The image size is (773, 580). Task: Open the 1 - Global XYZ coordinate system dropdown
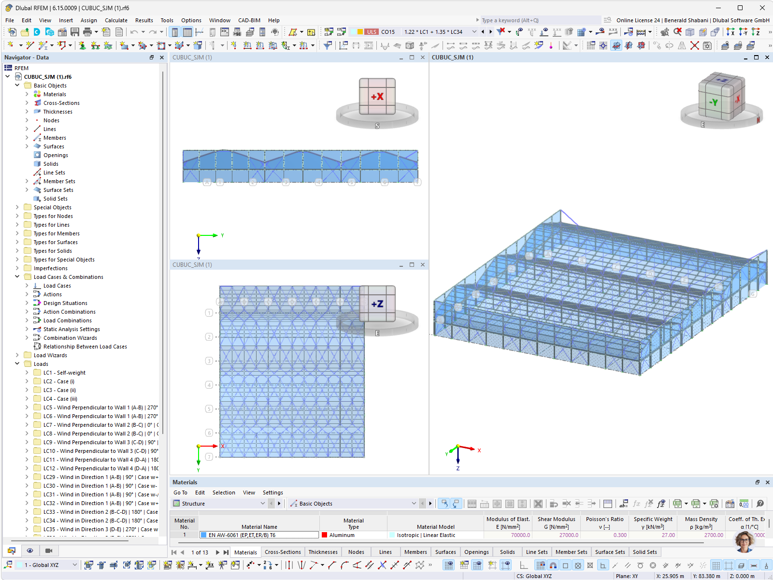[x=75, y=565]
